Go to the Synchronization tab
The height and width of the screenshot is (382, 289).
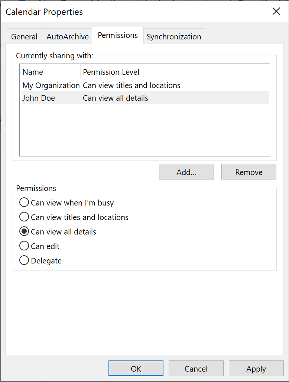point(174,36)
